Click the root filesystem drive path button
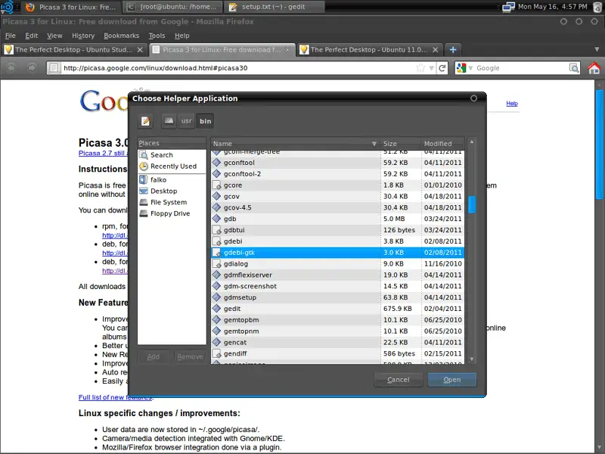Screen dimensions: 605x454 pyautogui.click(x=169, y=121)
